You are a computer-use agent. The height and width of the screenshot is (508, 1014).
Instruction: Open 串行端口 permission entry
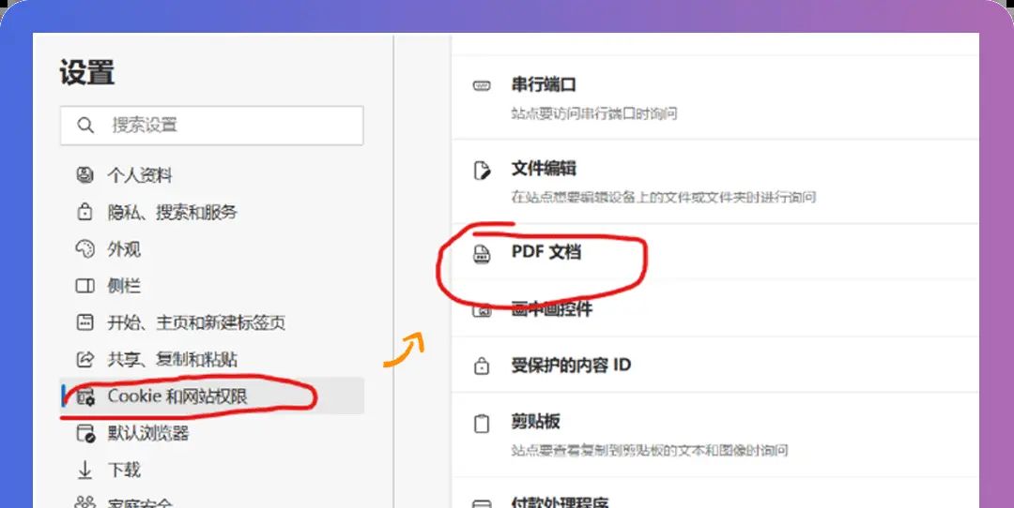(x=715, y=97)
